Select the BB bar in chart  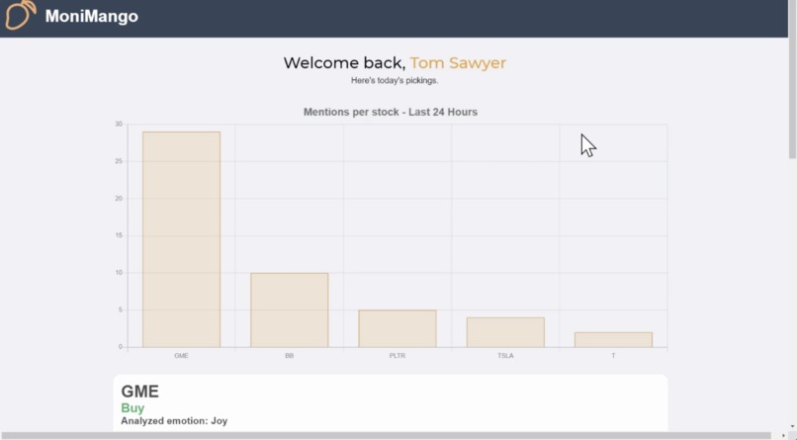tap(289, 309)
